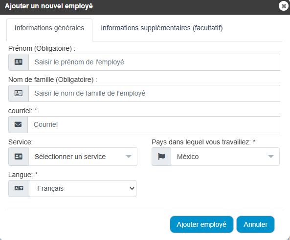The width and height of the screenshot is (290, 240).
Task: Close the dialog with the X icon
Action: click(x=284, y=6)
